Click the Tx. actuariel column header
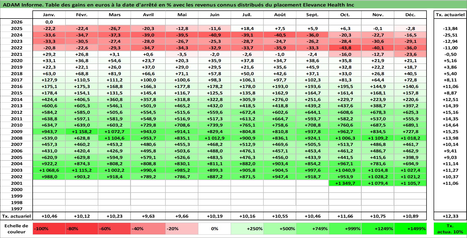The width and height of the screenshot is (467, 238). 450,15
